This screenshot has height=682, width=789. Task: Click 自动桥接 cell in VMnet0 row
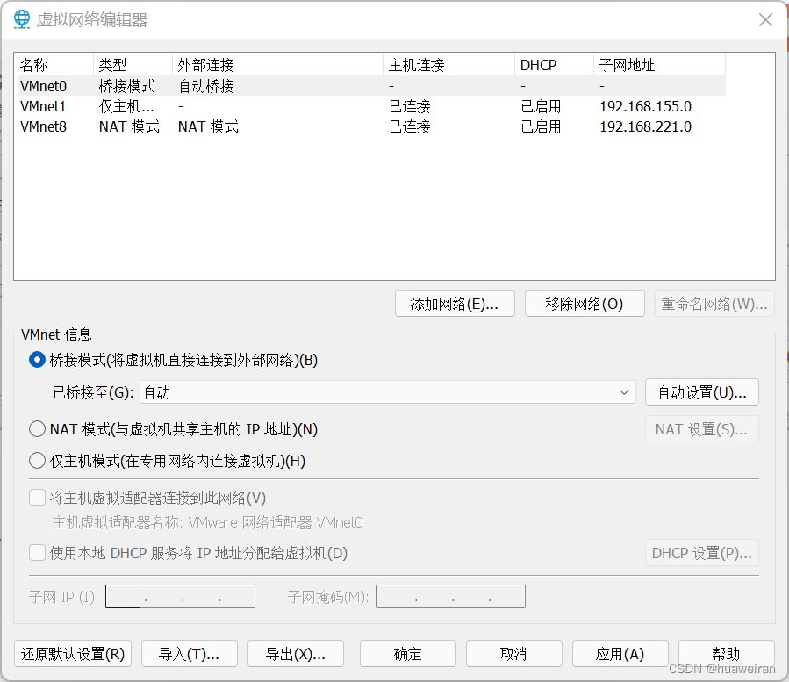tap(206, 86)
